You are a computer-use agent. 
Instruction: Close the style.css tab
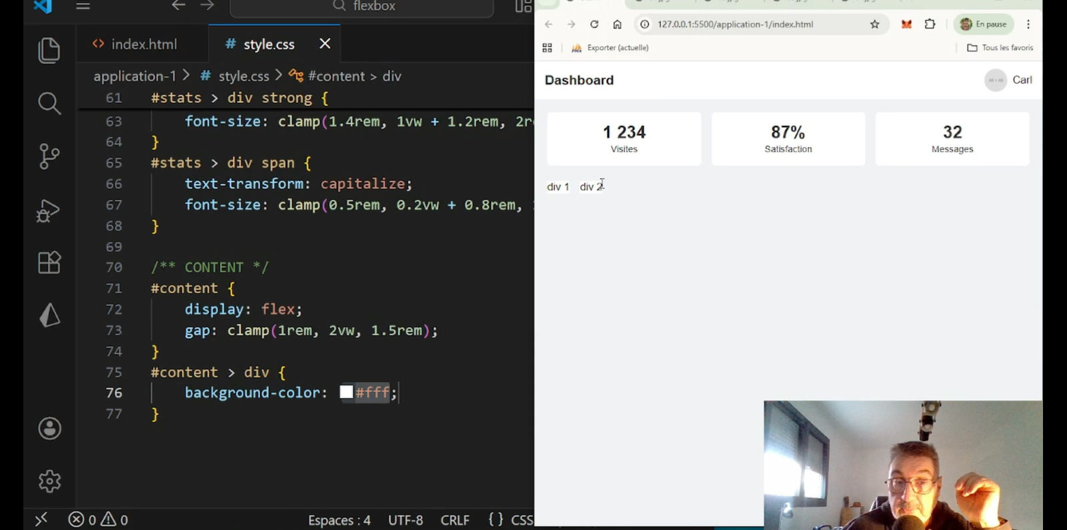pos(325,44)
